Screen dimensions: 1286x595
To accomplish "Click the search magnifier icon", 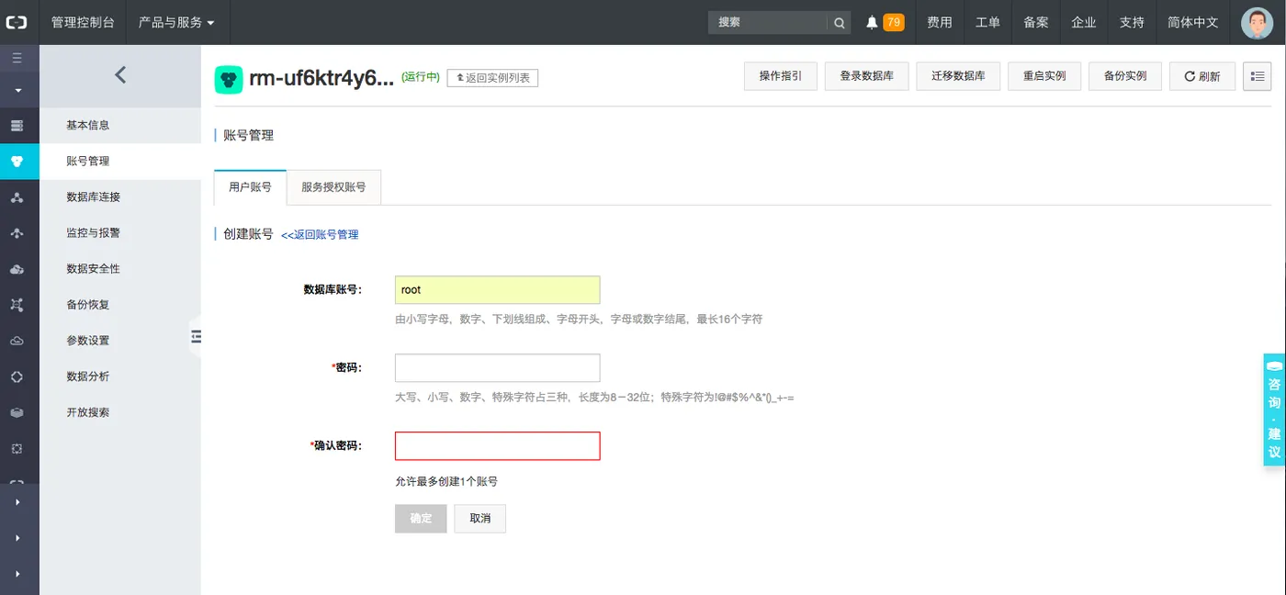I will (x=840, y=23).
